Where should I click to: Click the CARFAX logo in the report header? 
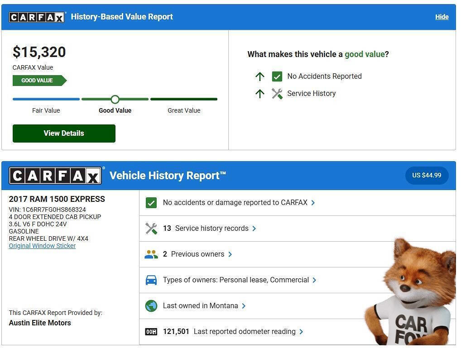click(55, 175)
